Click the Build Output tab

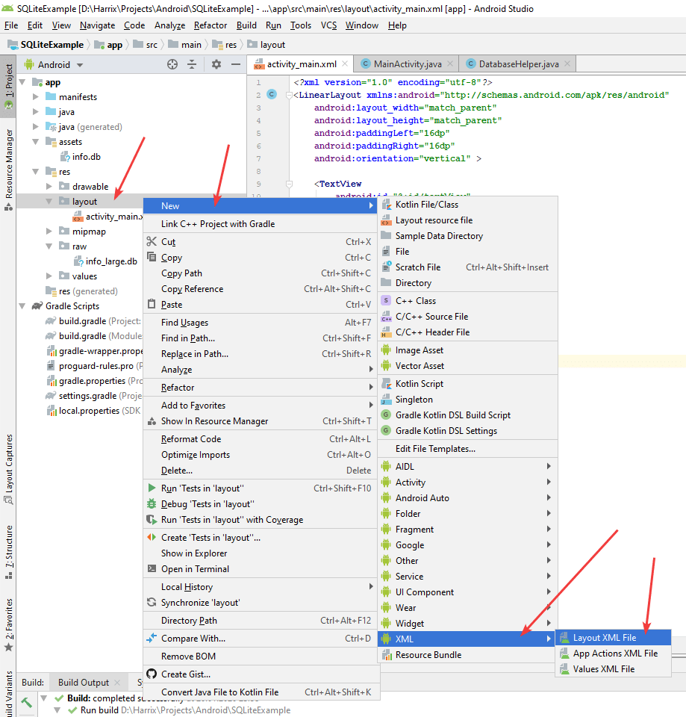(x=84, y=683)
